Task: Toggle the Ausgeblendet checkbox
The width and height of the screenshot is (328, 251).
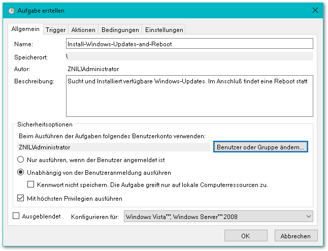Action: 16,216
